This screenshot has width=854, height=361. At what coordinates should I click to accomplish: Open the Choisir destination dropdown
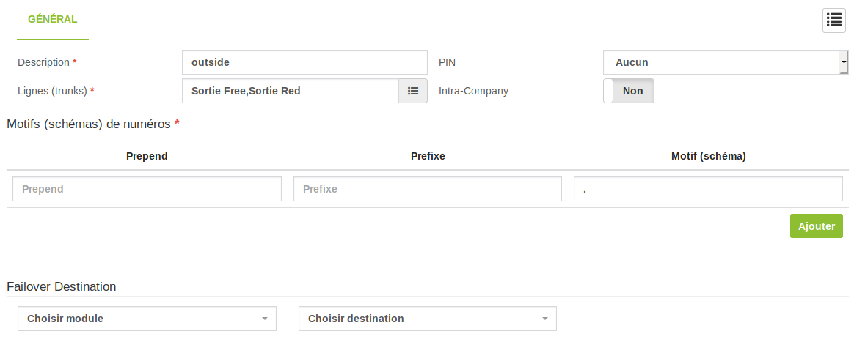point(428,319)
